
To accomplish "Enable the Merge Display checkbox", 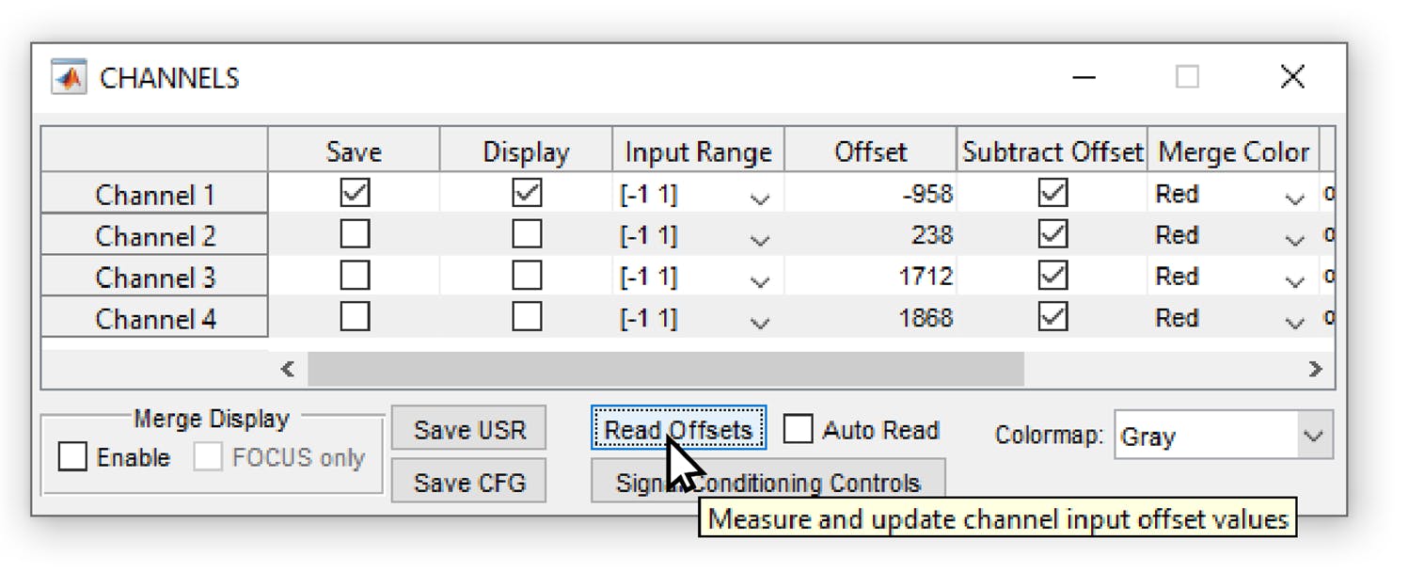I will (x=72, y=457).
